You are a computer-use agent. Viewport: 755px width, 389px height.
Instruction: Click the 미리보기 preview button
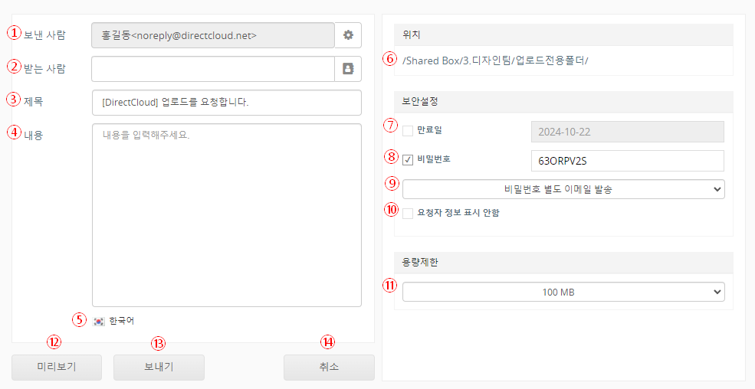click(x=57, y=367)
